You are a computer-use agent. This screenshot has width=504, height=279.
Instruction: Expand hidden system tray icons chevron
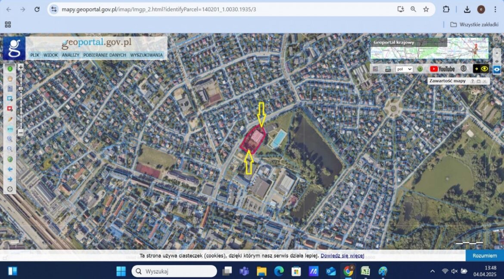click(x=432, y=271)
